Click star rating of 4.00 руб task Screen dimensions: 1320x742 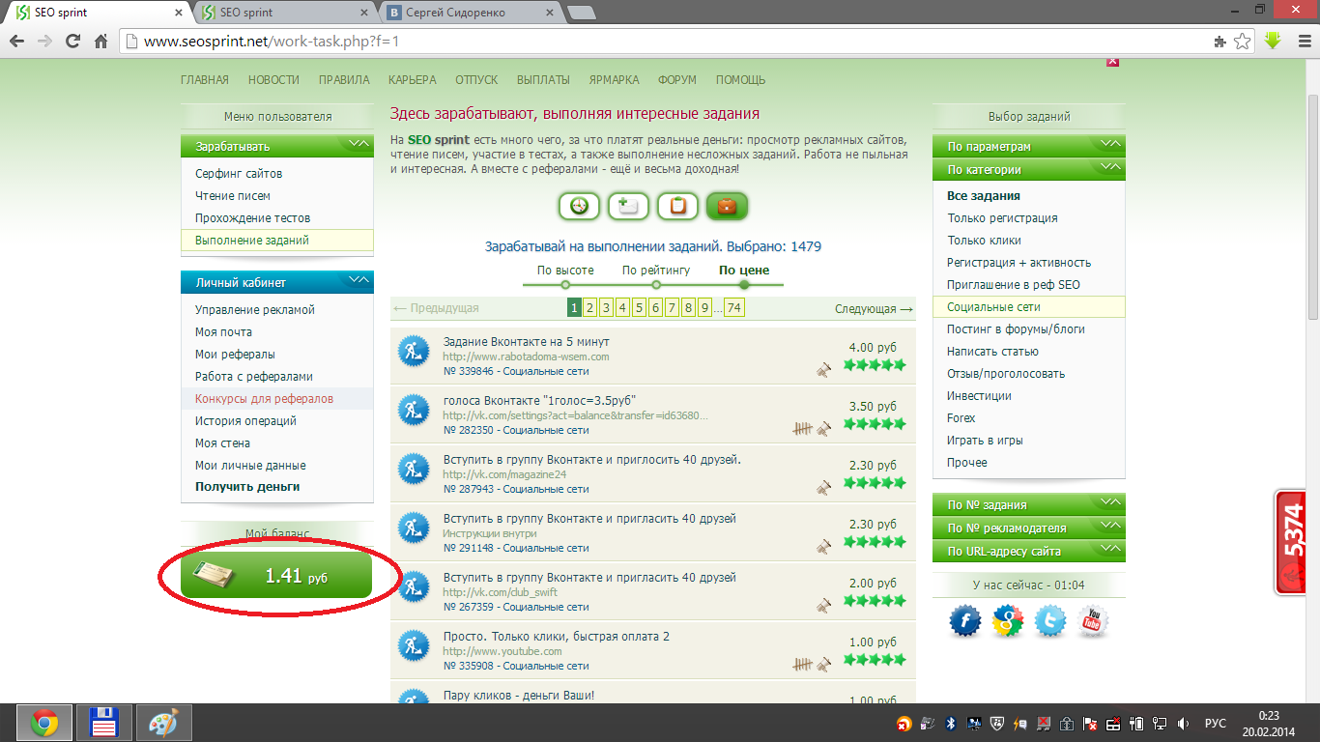pyautogui.click(x=875, y=365)
